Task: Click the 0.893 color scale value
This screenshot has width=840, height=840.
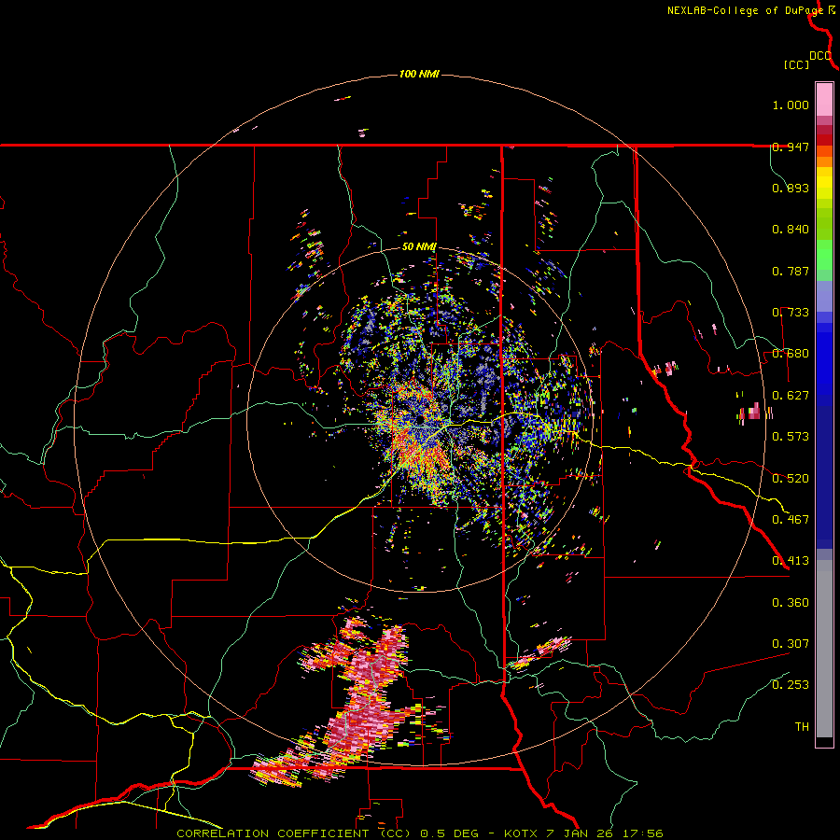Action: click(791, 188)
